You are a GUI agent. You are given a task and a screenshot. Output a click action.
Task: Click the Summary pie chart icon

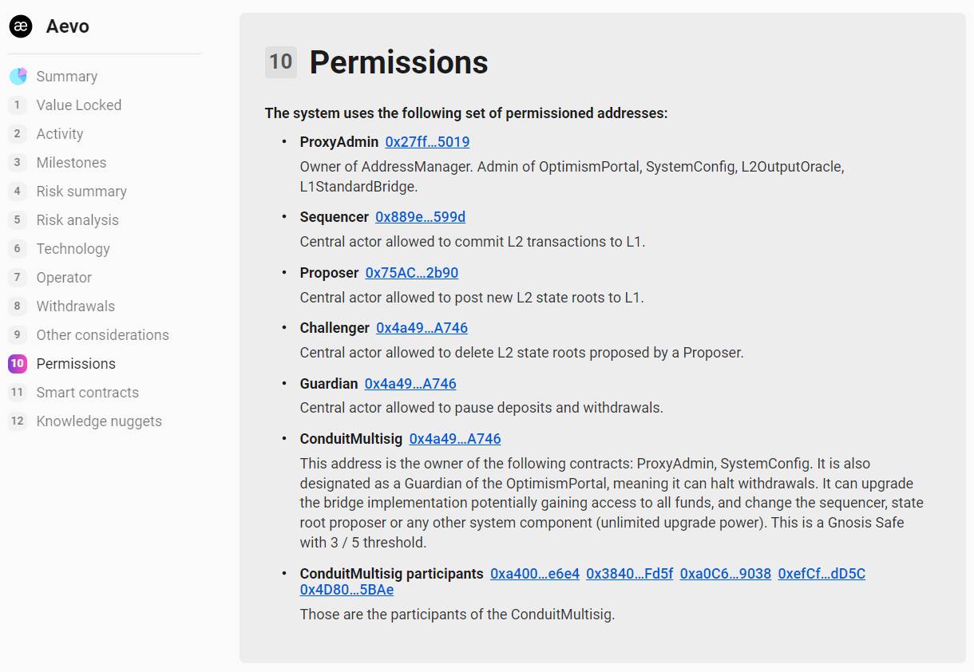(x=18, y=77)
